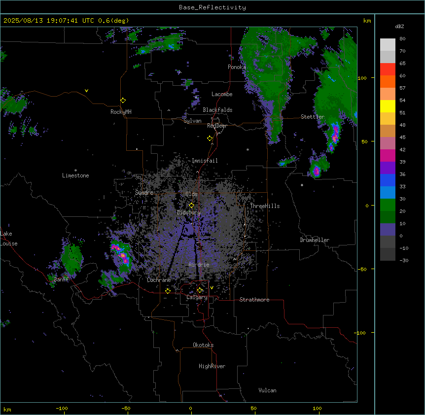
Task: Click the Calgary city label
Action: tap(197, 297)
